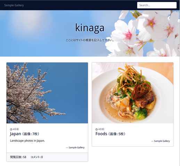Click the 閲覧回数:58 view count
180x166 pixels.
click(x=18, y=157)
